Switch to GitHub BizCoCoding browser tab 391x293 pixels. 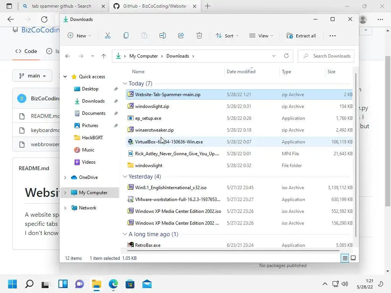[155, 6]
